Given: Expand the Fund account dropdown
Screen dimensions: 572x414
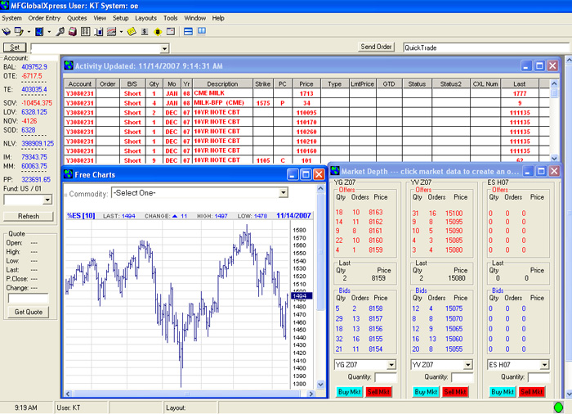Looking at the screenshot, I should [x=47, y=199].
